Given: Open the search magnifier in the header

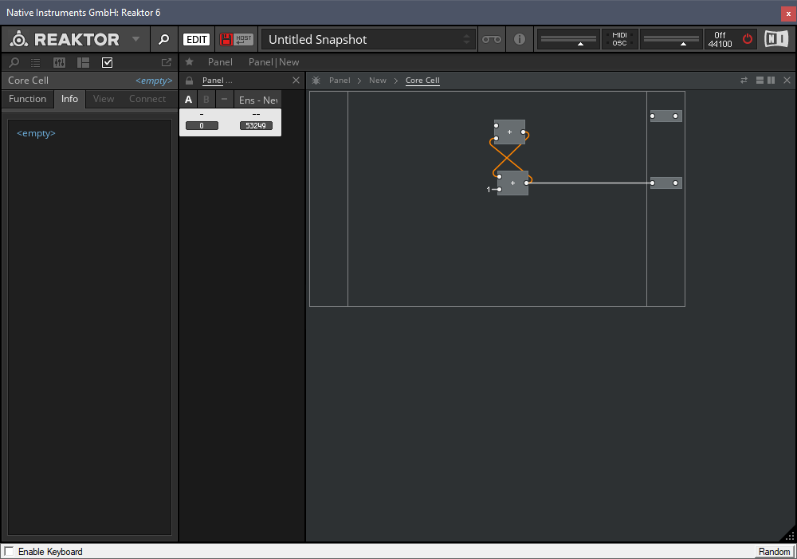Looking at the screenshot, I should coord(163,39).
